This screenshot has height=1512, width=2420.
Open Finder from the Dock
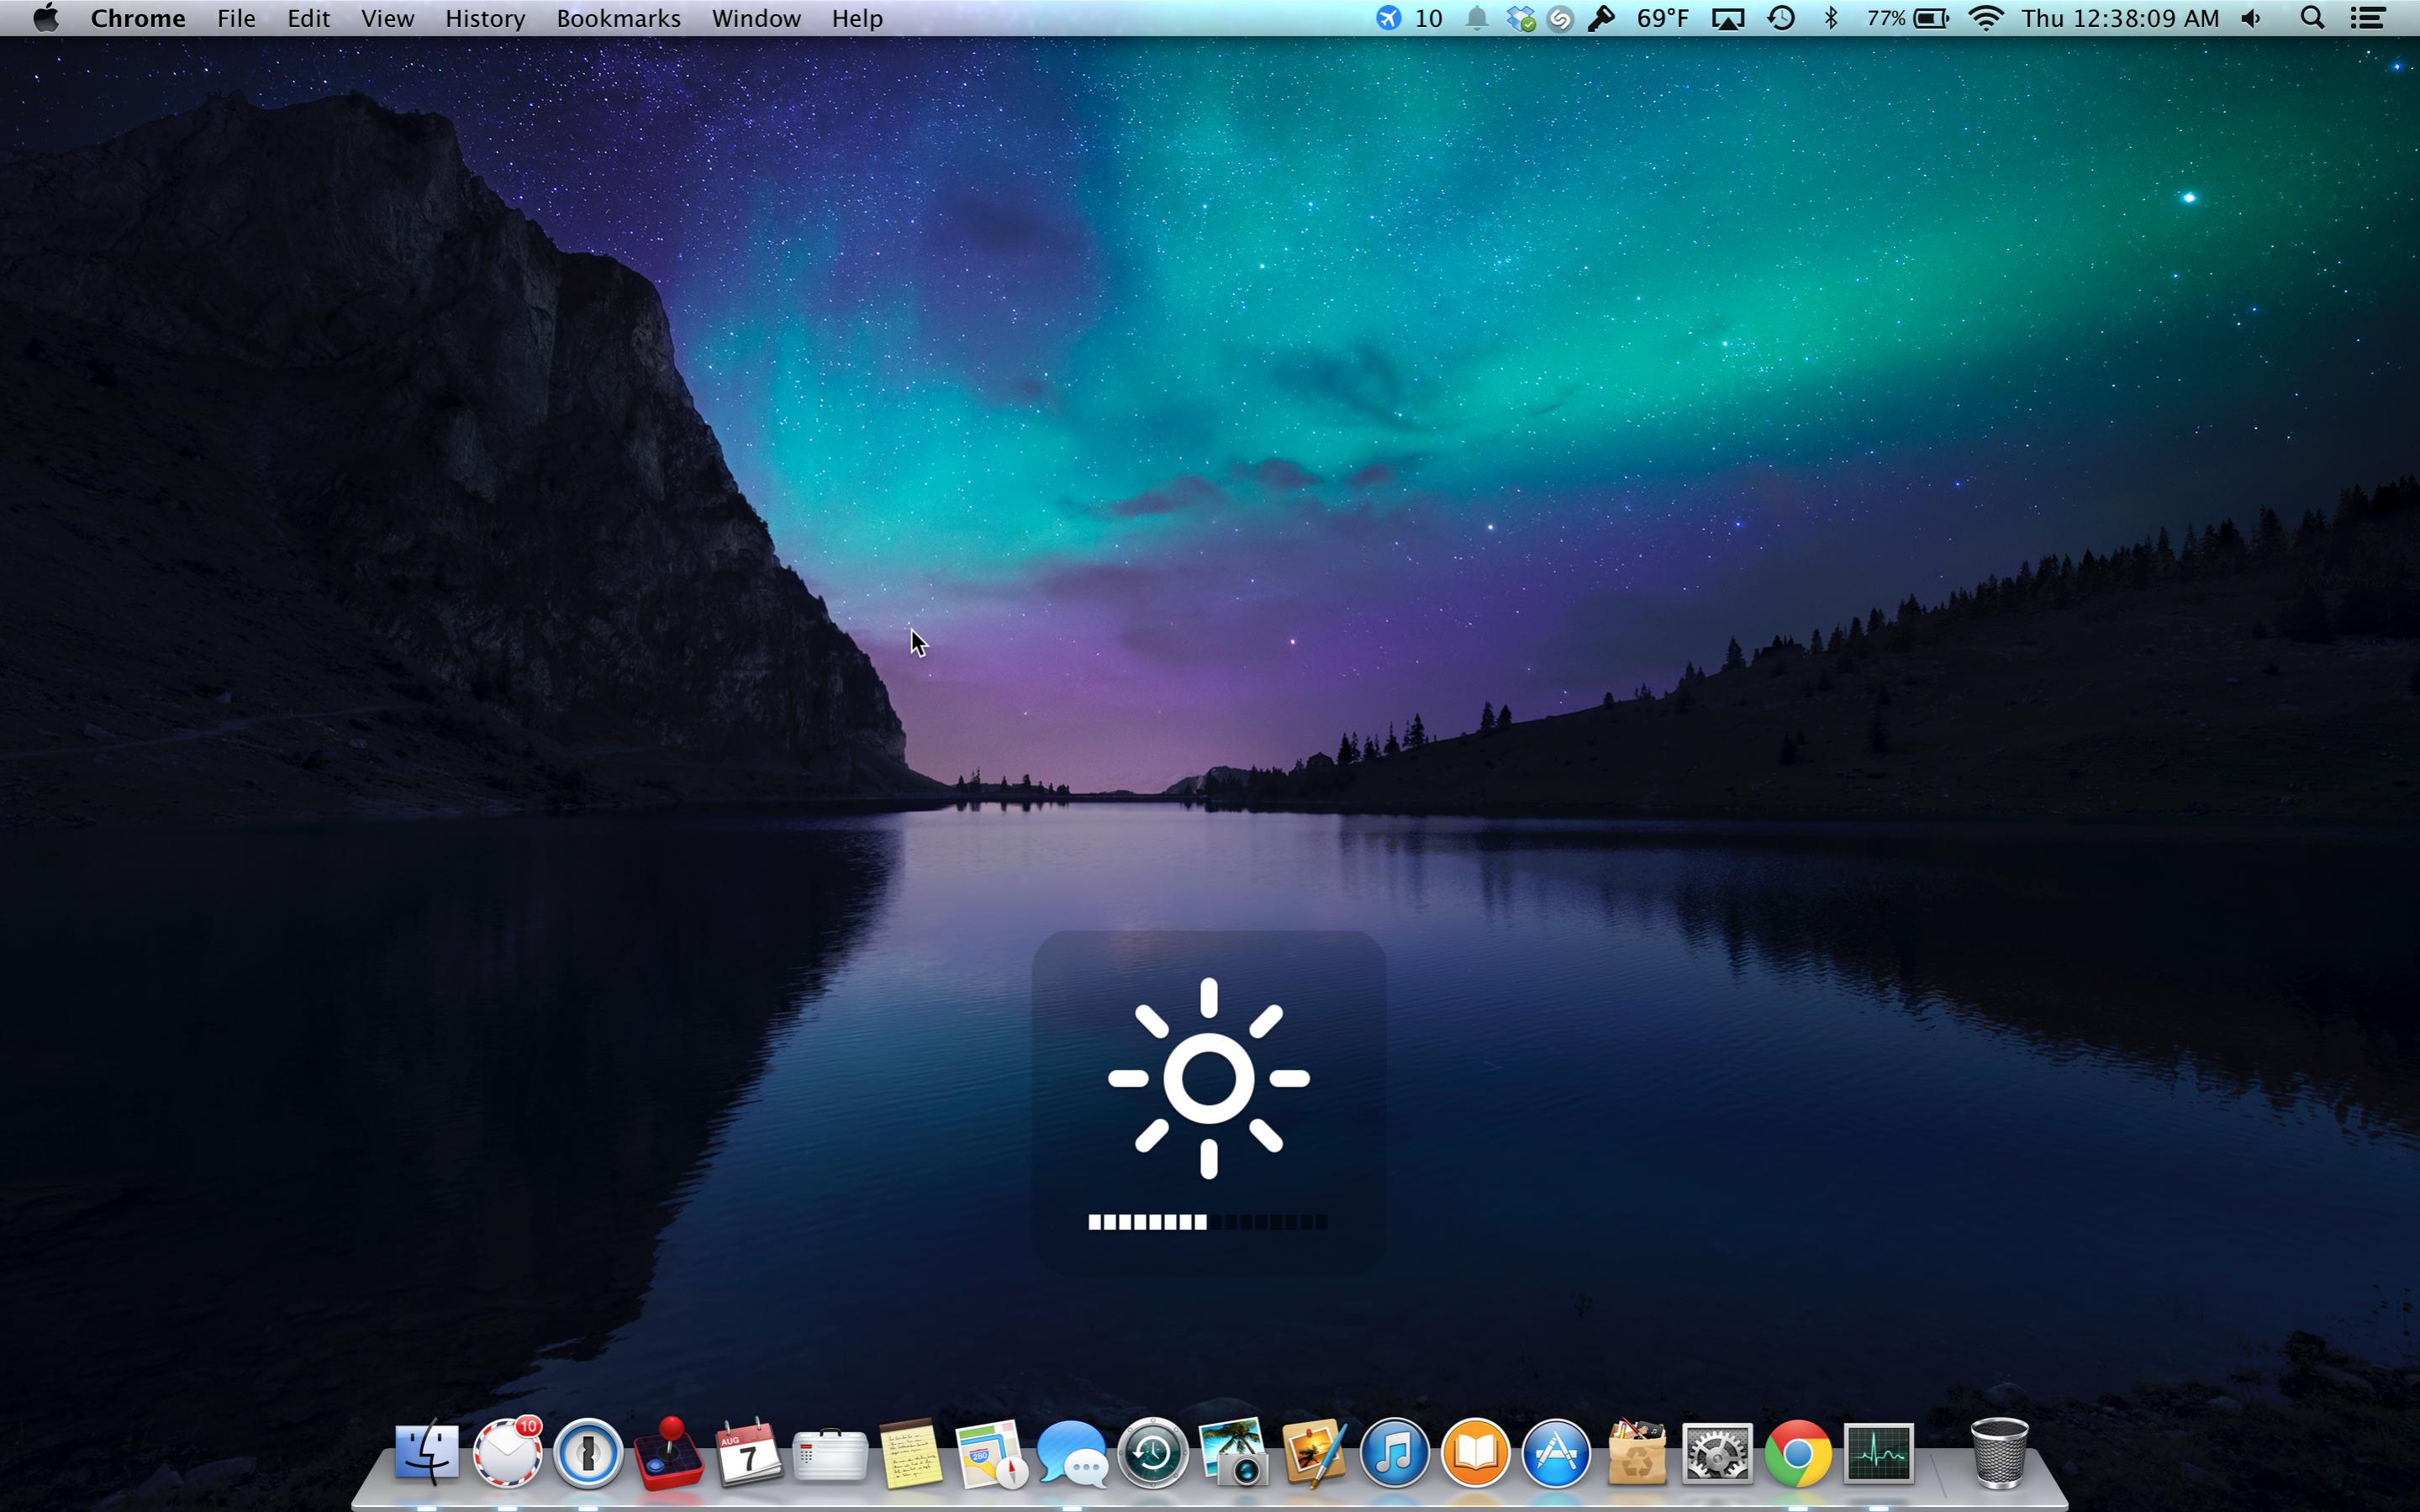[x=427, y=1453]
